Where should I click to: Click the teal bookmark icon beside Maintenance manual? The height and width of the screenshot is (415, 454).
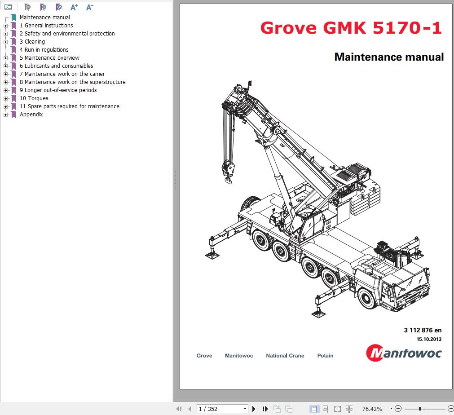click(13, 18)
